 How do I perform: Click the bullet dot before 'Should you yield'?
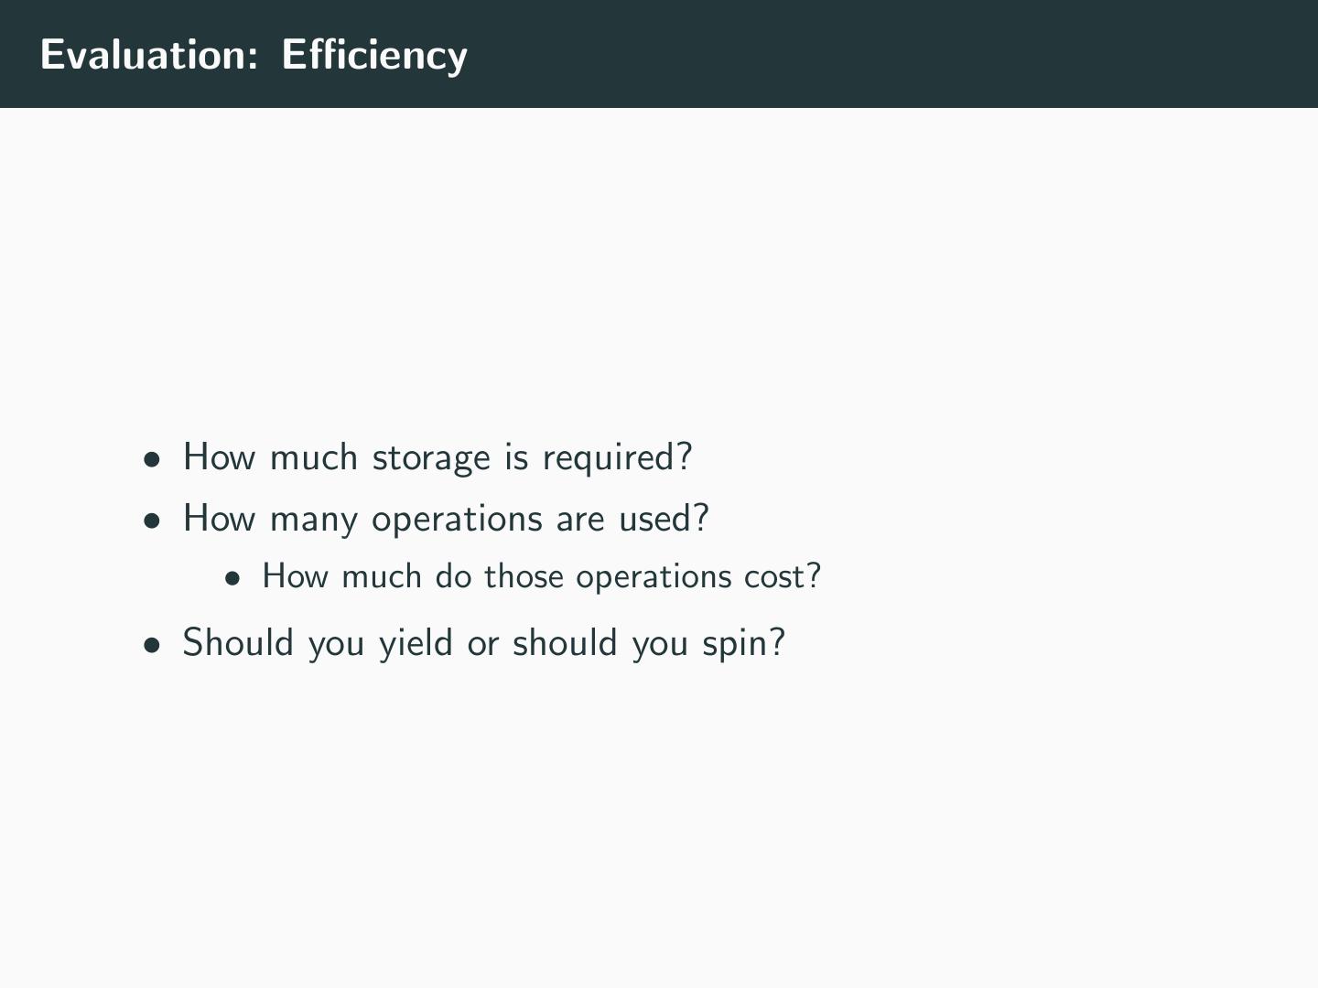coord(152,645)
